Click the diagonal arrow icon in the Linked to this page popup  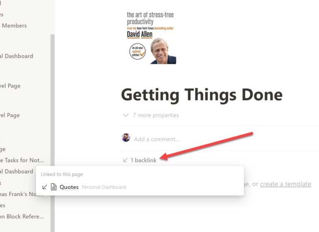point(44,187)
